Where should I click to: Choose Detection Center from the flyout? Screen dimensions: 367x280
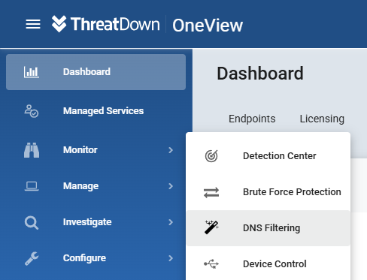pyautogui.click(x=268, y=156)
